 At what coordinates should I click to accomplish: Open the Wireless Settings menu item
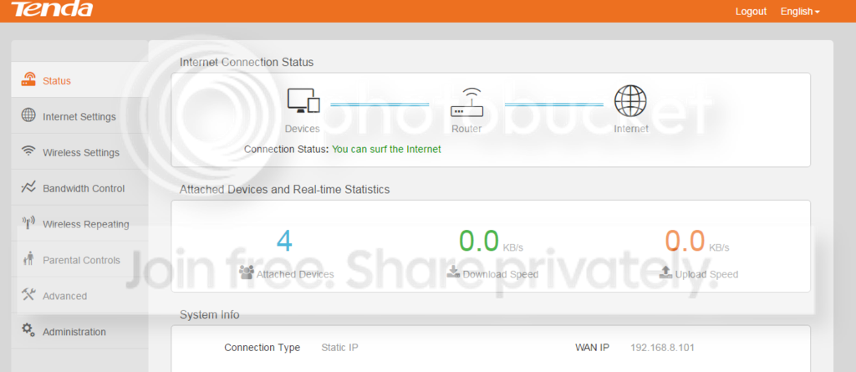point(79,152)
